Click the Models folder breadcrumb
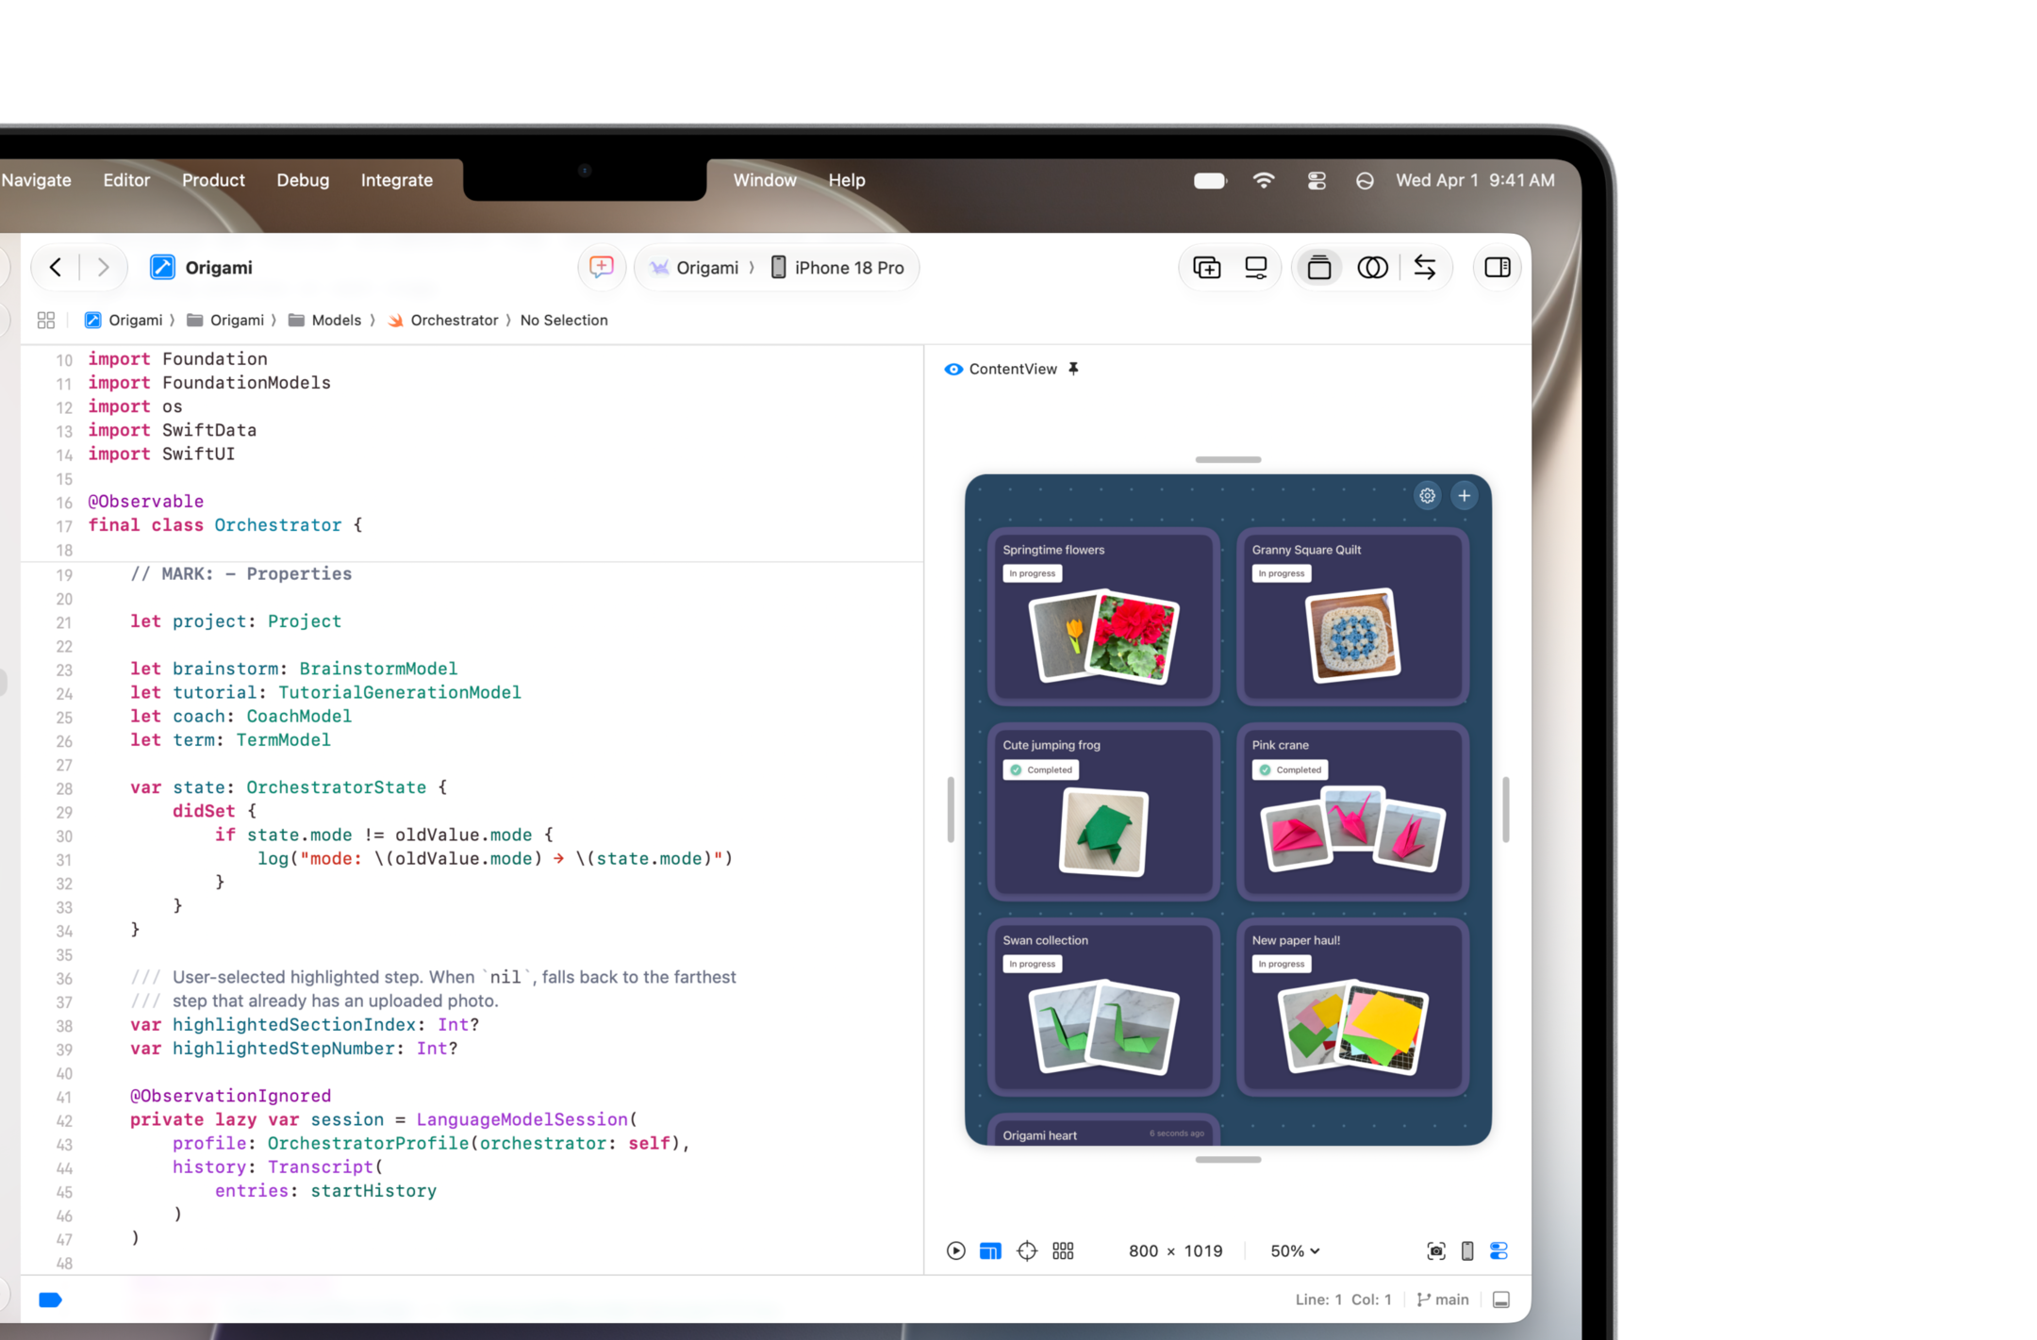 tap(324, 321)
